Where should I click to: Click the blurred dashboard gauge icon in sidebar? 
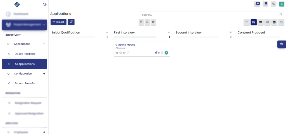8,14
